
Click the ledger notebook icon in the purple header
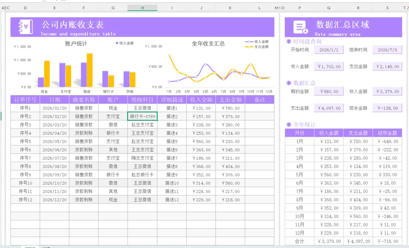point(25,27)
